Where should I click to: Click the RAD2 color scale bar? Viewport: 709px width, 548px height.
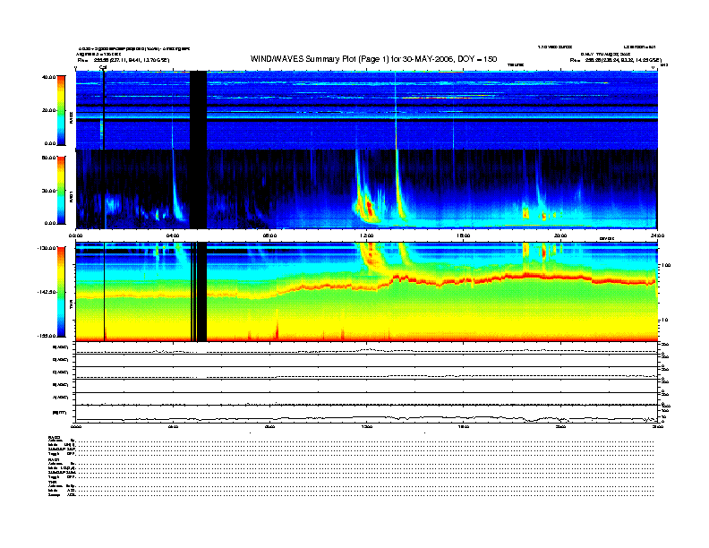(61, 110)
